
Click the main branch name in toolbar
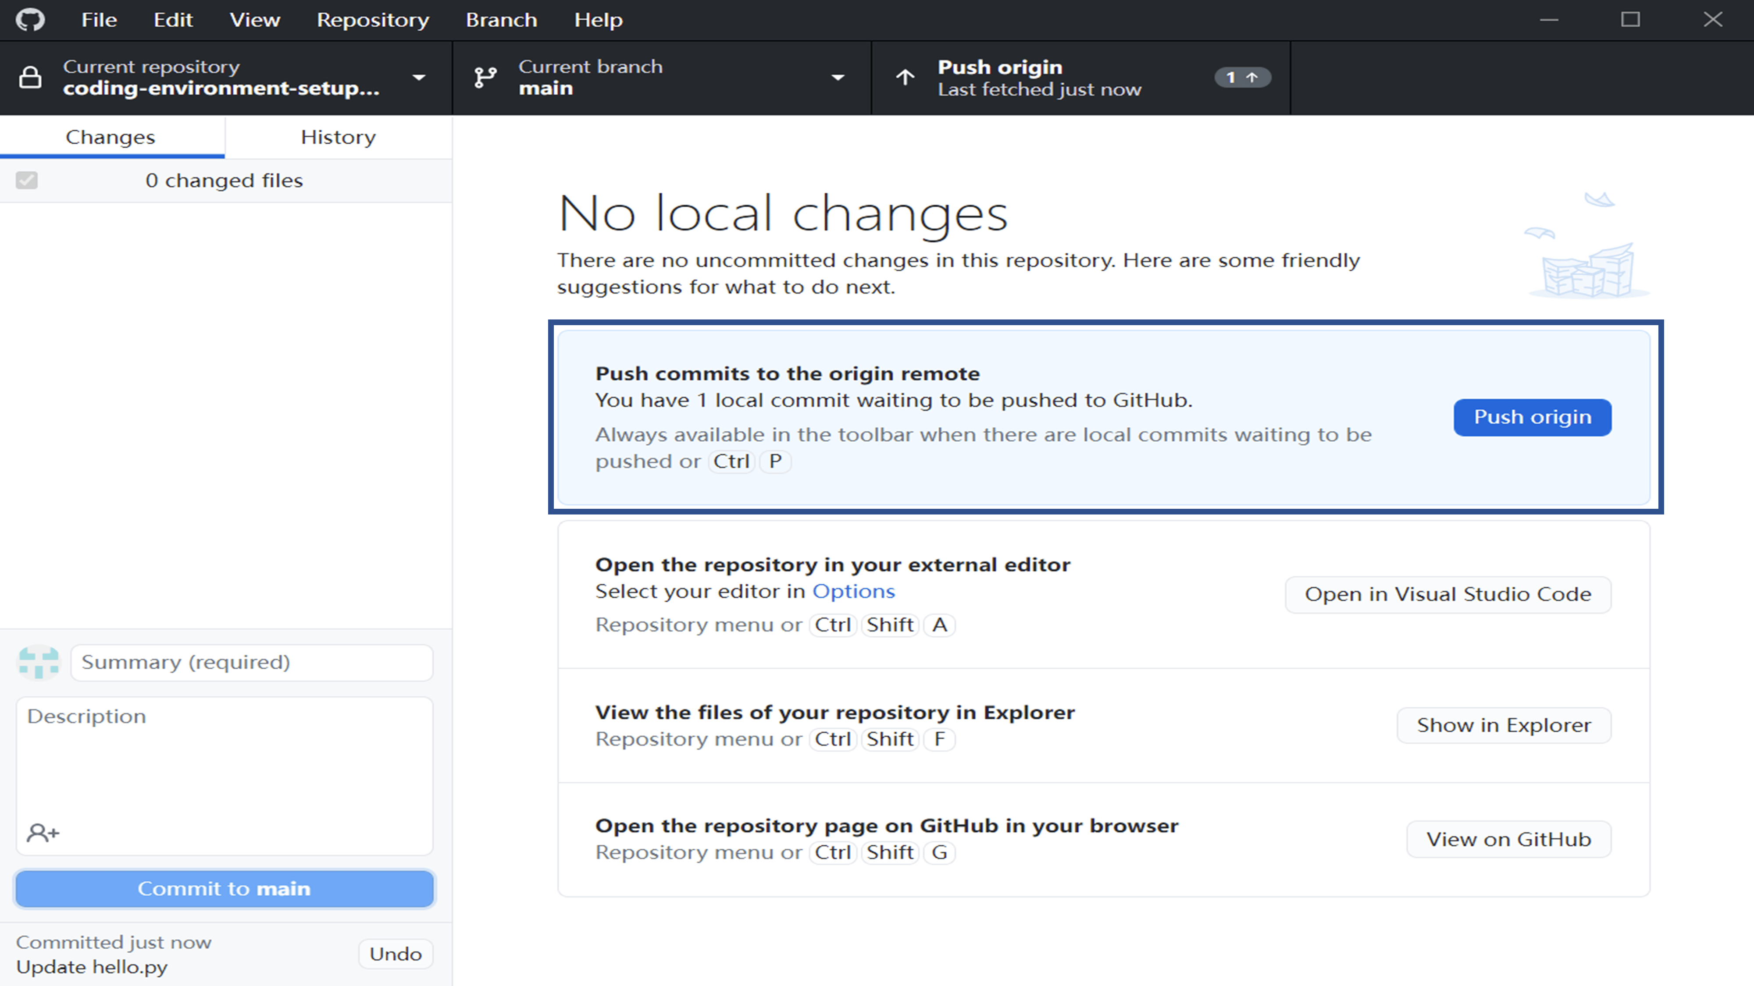coord(545,89)
